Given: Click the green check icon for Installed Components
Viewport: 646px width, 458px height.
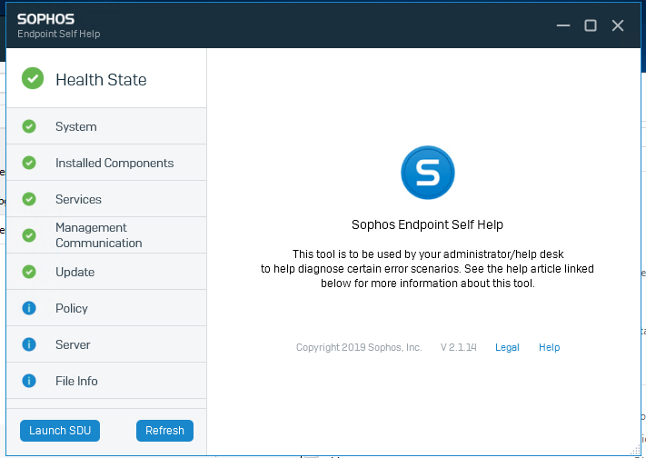Looking at the screenshot, I should tap(29, 163).
